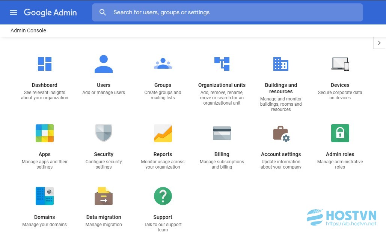Click 'Update information about your company' text
386x234 pixels.
pyautogui.click(x=281, y=164)
